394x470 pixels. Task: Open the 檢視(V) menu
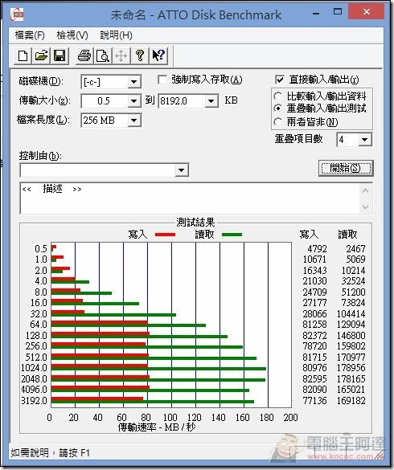pyautogui.click(x=72, y=35)
